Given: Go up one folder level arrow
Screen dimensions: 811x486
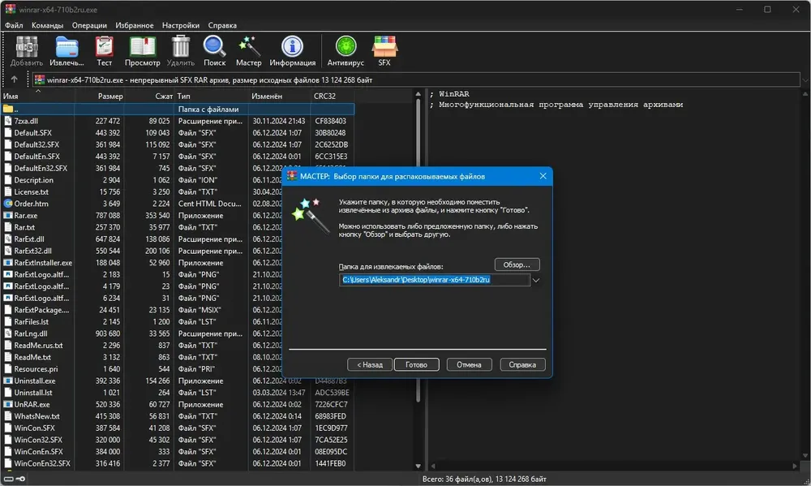Looking at the screenshot, I should tap(14, 80).
